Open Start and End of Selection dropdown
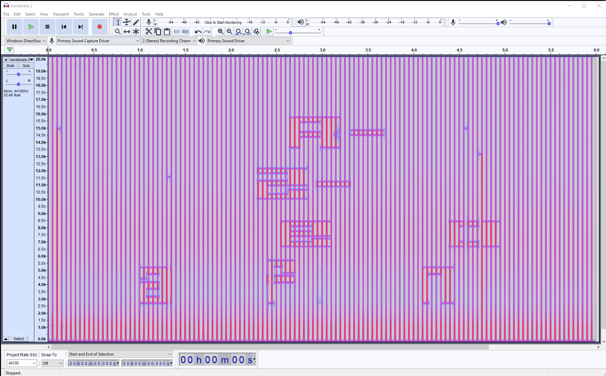This screenshot has width=606, height=376. (120, 354)
